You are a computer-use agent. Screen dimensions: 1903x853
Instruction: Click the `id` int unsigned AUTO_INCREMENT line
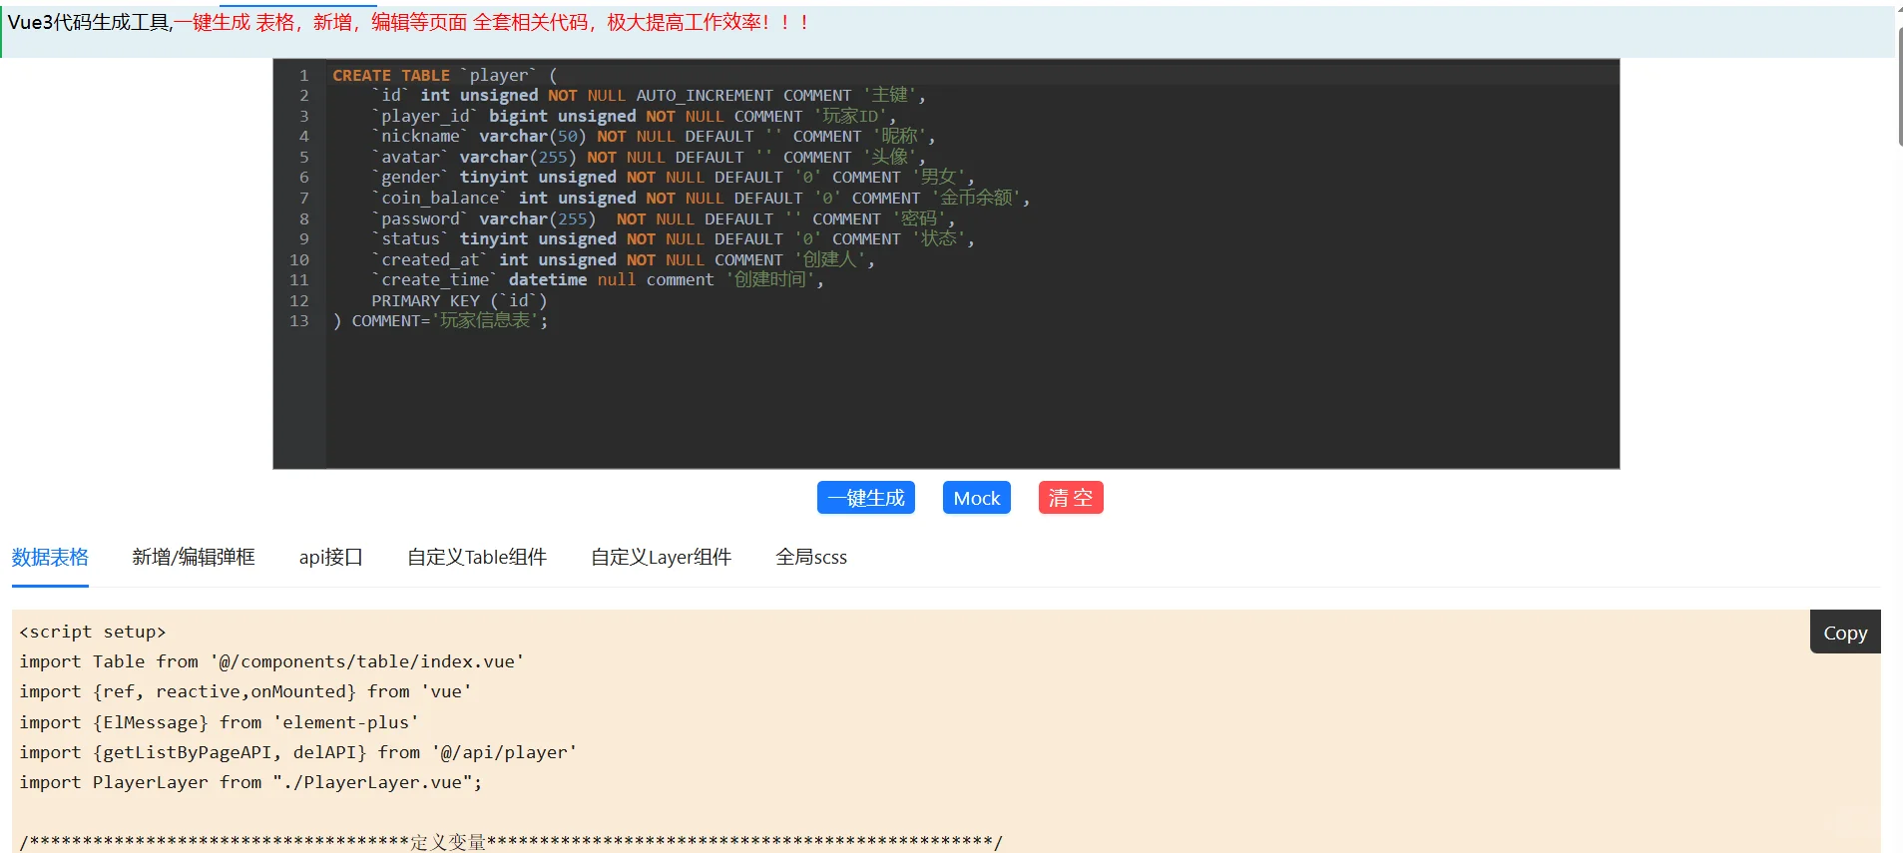click(x=649, y=96)
